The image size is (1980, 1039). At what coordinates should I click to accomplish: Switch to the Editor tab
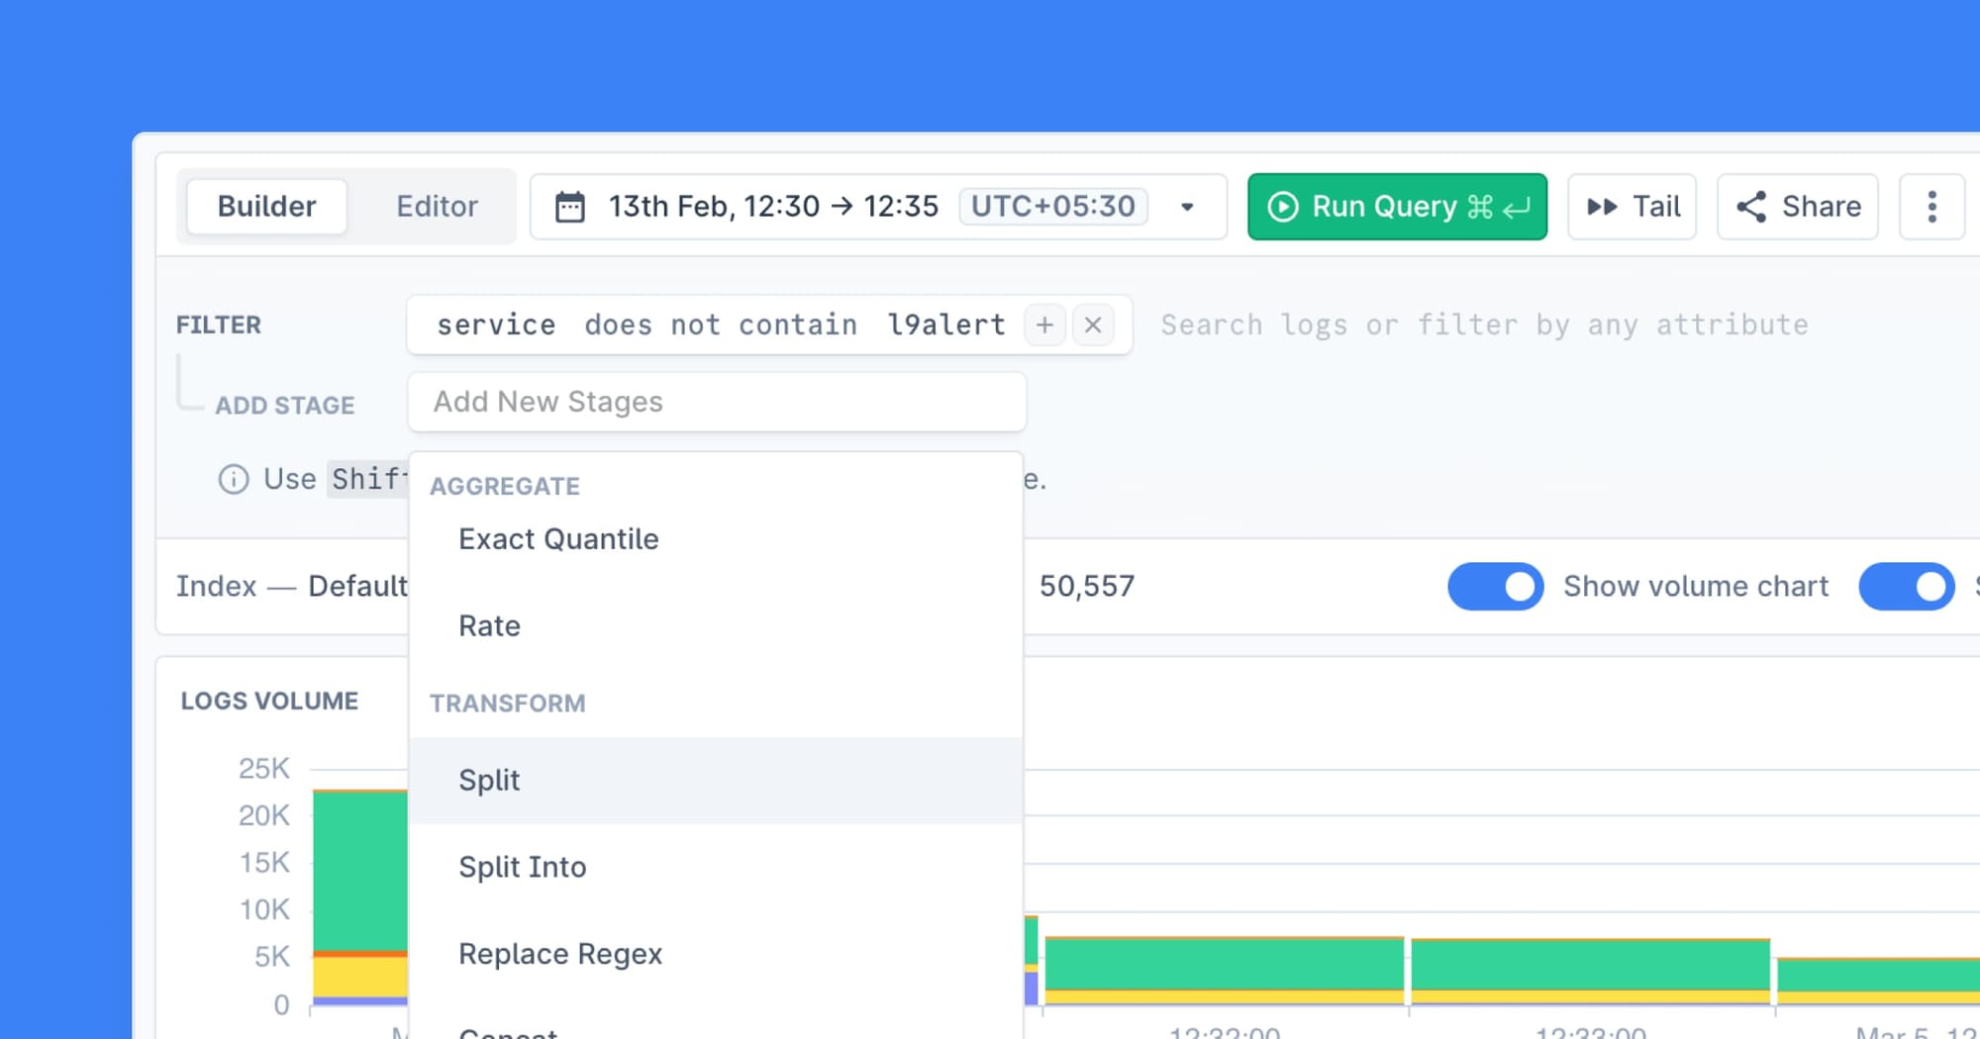click(x=437, y=206)
